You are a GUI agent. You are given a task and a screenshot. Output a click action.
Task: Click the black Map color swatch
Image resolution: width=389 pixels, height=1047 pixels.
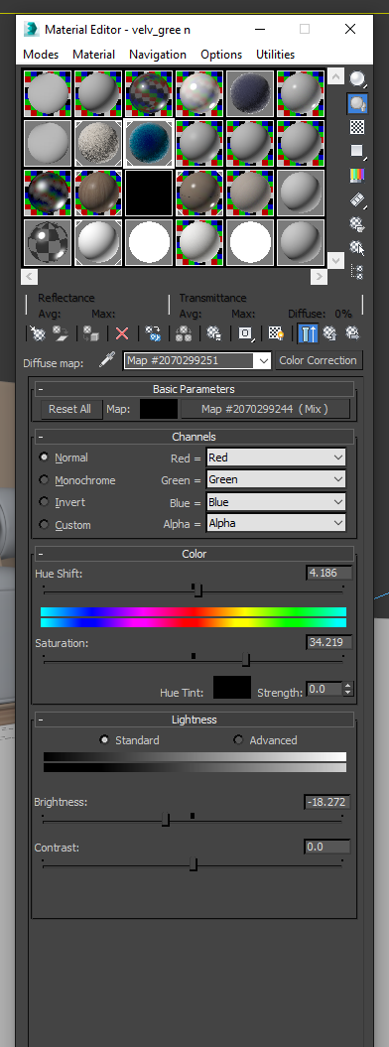click(159, 409)
